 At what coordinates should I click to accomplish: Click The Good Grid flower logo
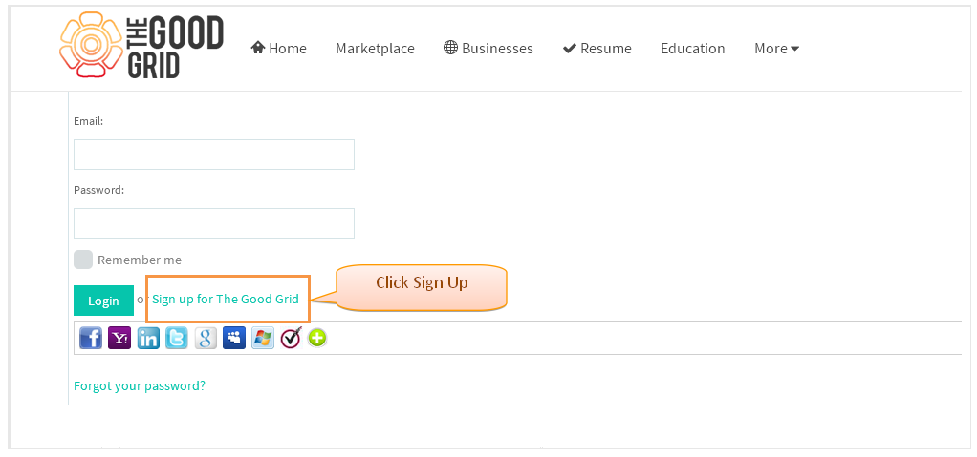pyautogui.click(x=91, y=45)
